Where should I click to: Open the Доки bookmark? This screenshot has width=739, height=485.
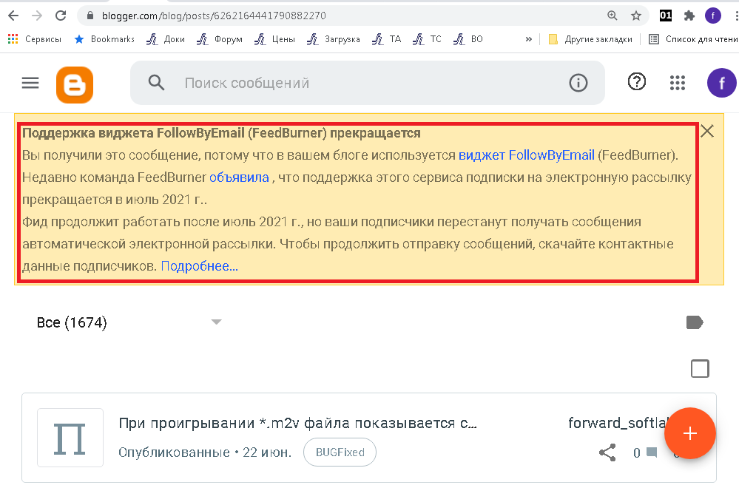pos(166,39)
